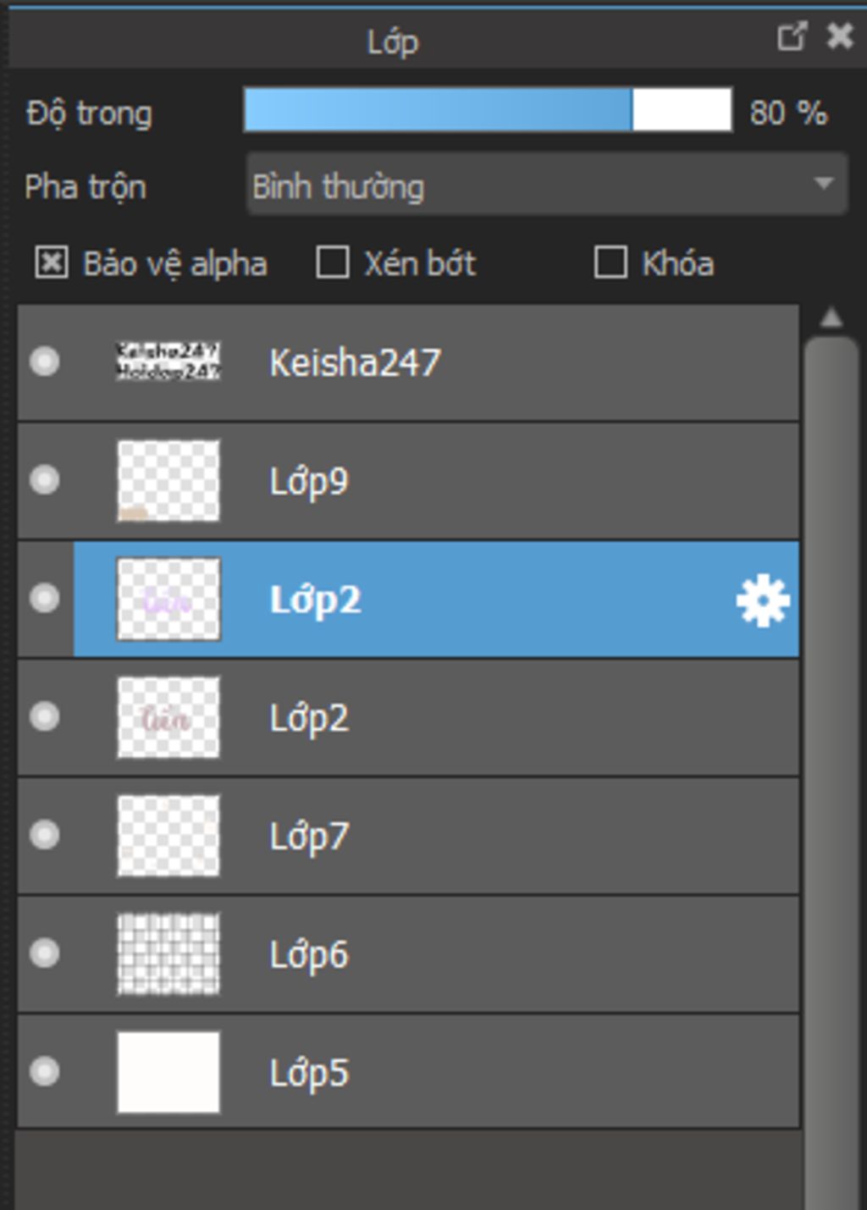
Task: Hide the Lớp6 grid layer
Action: click(x=44, y=953)
